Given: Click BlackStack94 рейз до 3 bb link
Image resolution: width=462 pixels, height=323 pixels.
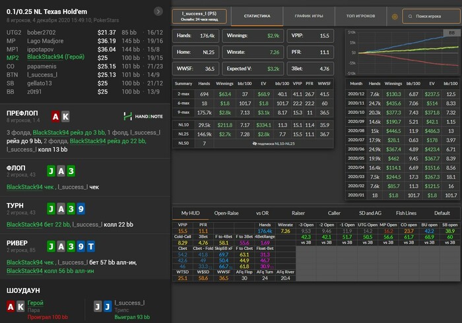Looking at the screenshot, I should pos(69,132).
